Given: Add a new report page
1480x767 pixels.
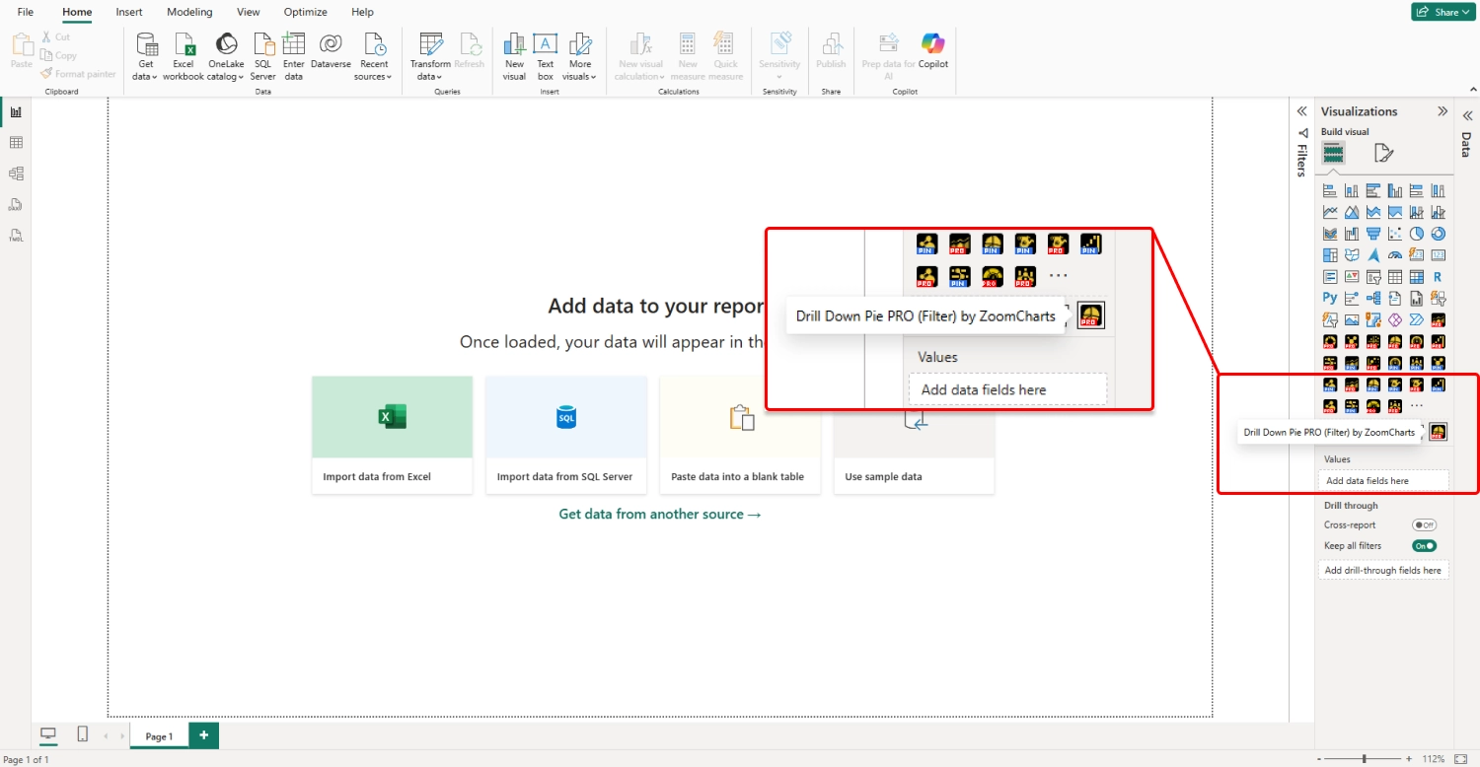Looking at the screenshot, I should 204,735.
